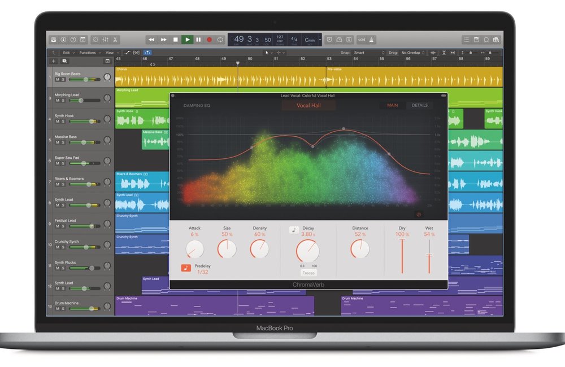Click the Decay knob in ChromaVerb
The width and height of the screenshot is (565, 367).
point(308,251)
